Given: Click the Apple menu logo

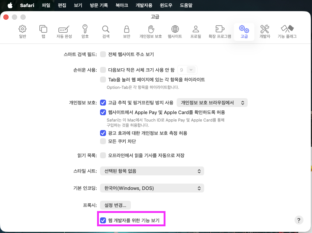Looking at the screenshot, I should [10, 5].
